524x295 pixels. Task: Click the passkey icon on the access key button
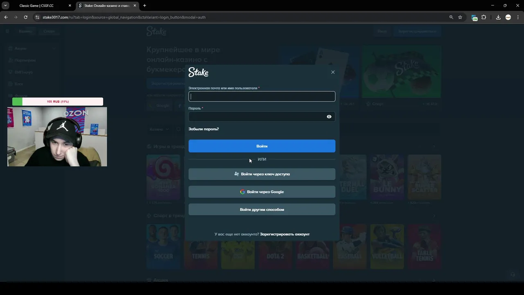pos(236,174)
